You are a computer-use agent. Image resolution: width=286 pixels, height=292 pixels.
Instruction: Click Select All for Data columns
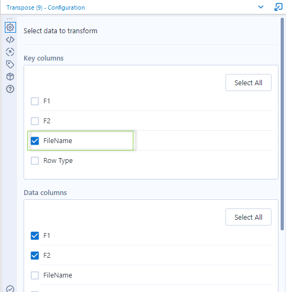coord(249,217)
